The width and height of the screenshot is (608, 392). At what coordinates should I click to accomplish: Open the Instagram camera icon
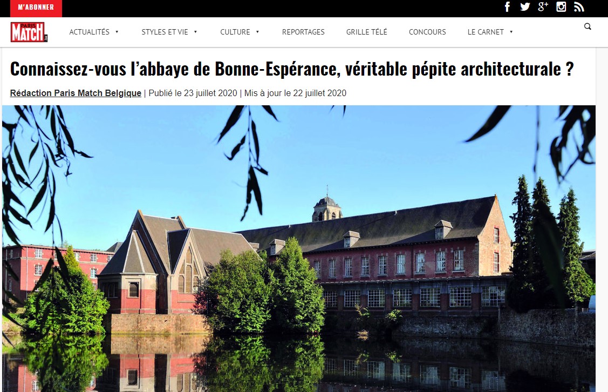(x=561, y=6)
